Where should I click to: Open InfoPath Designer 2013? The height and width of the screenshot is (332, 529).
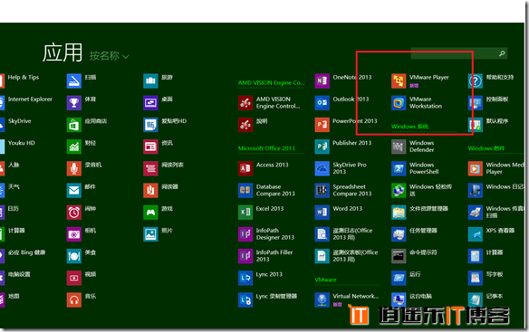(x=266, y=234)
